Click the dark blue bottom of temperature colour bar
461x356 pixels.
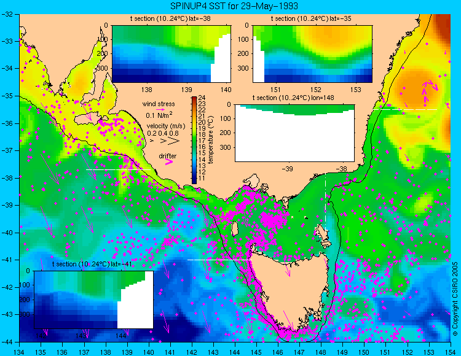click(x=194, y=181)
